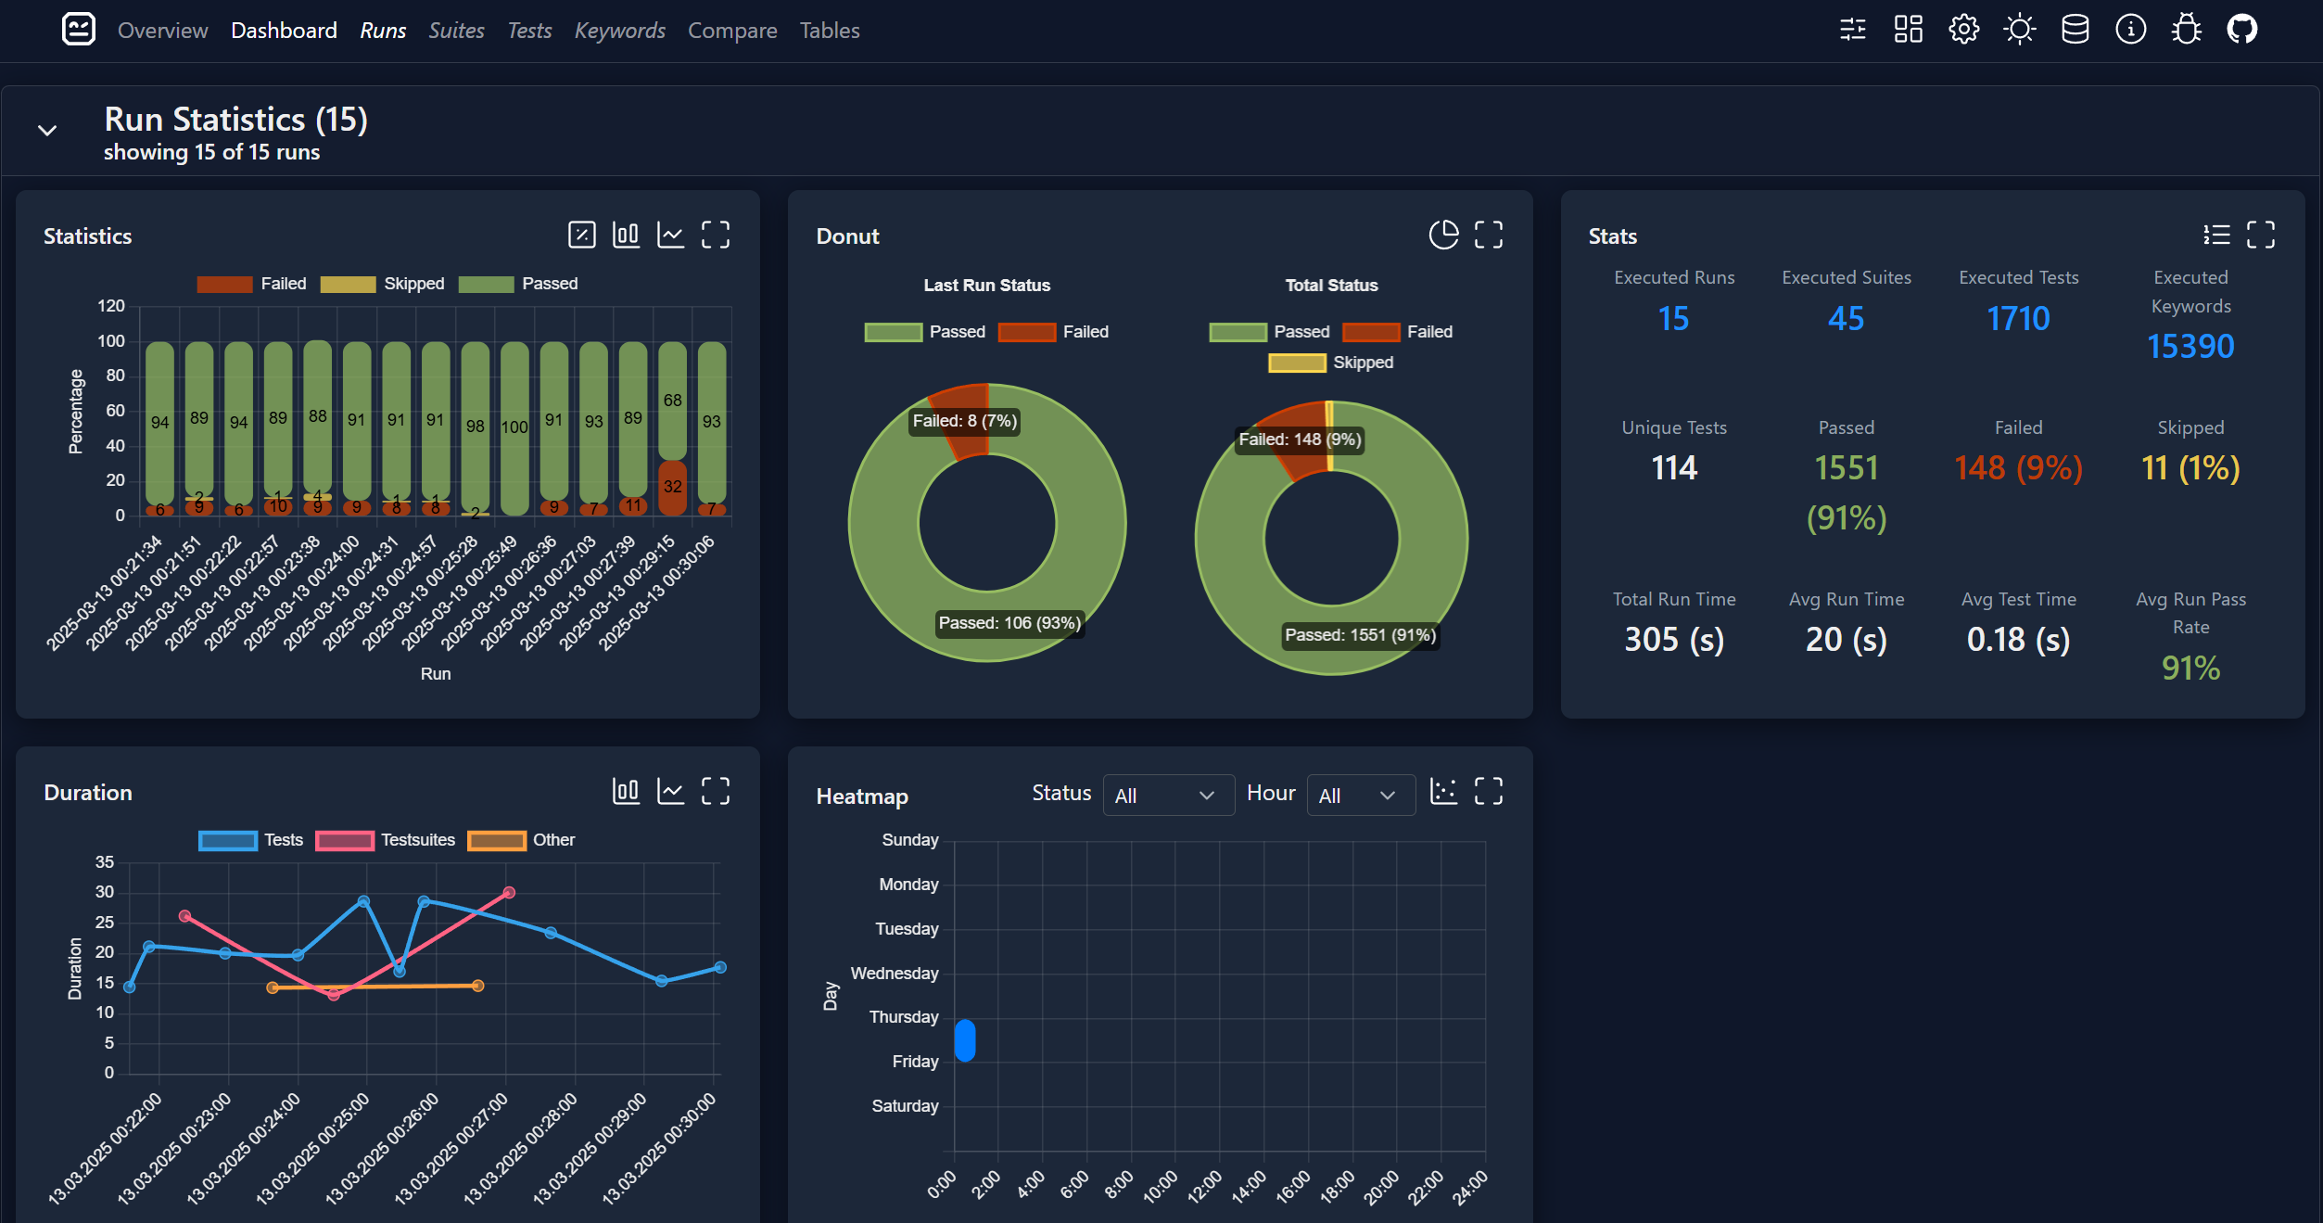2323x1223 pixels.
Task: Switch Statistics graph to bar chart
Action: point(626,235)
